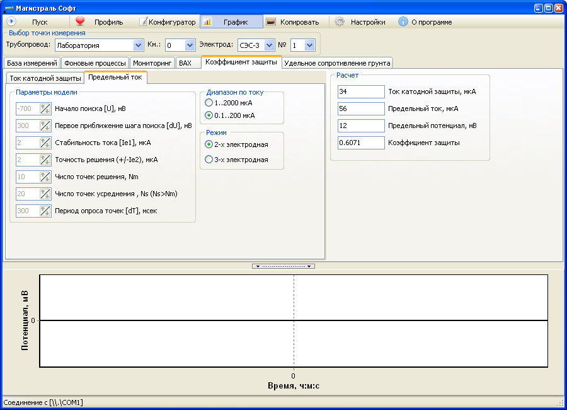The image size is (567, 410).
Task: Click the О программе info icon
Action: coord(403,21)
